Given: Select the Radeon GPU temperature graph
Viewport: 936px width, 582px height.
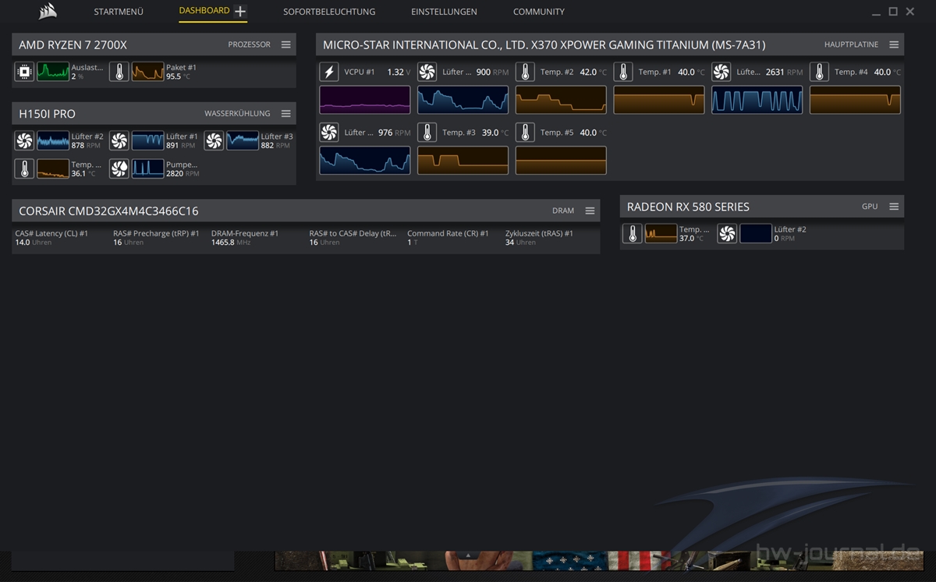Looking at the screenshot, I should (x=661, y=234).
